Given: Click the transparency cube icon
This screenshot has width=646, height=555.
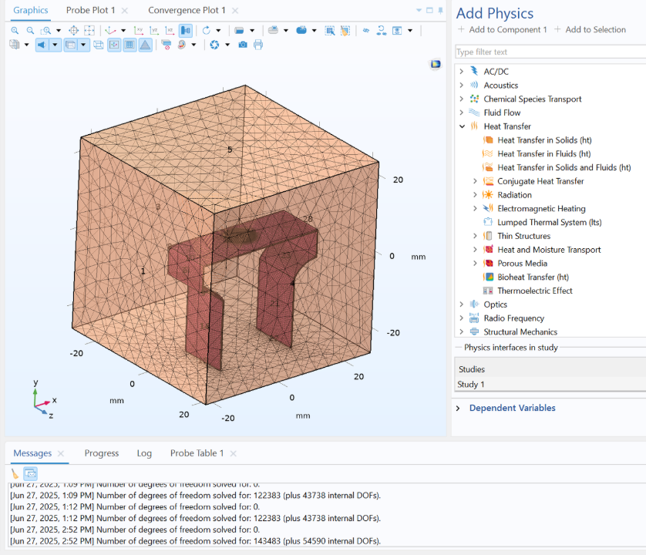Looking at the screenshot, I should pos(15,45).
